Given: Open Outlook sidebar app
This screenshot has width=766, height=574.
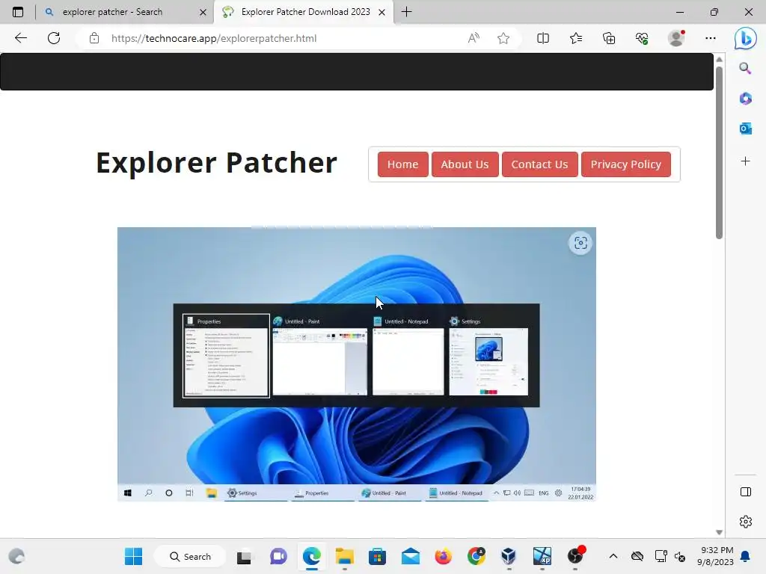Looking at the screenshot, I should (745, 129).
